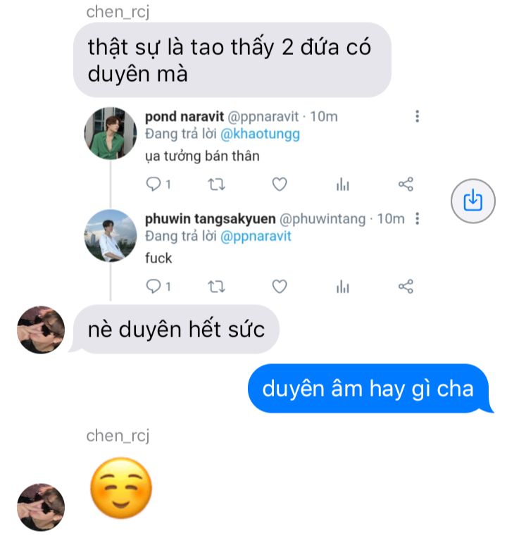
Task: Open the @khaotungg mention link
Action: 260,134
